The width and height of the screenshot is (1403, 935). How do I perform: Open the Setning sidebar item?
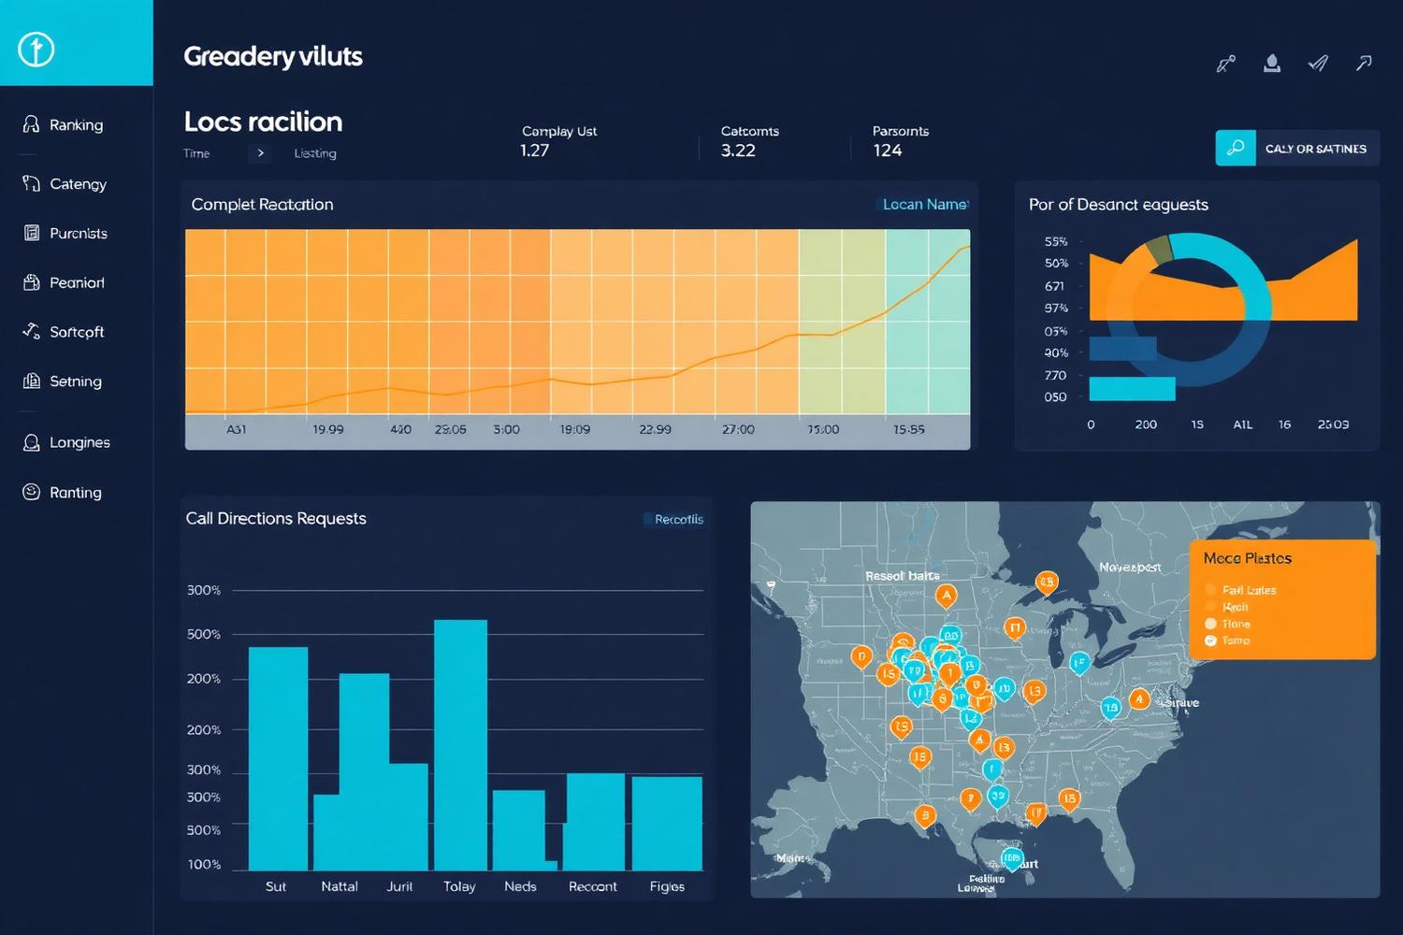click(63, 381)
